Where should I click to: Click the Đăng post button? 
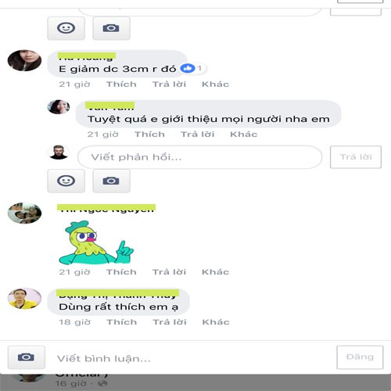pos(360,357)
